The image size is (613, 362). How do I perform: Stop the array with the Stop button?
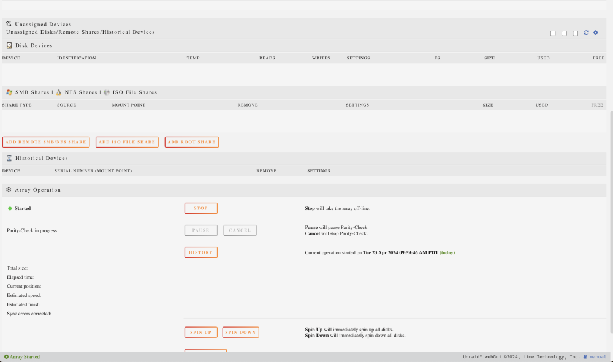tap(201, 208)
